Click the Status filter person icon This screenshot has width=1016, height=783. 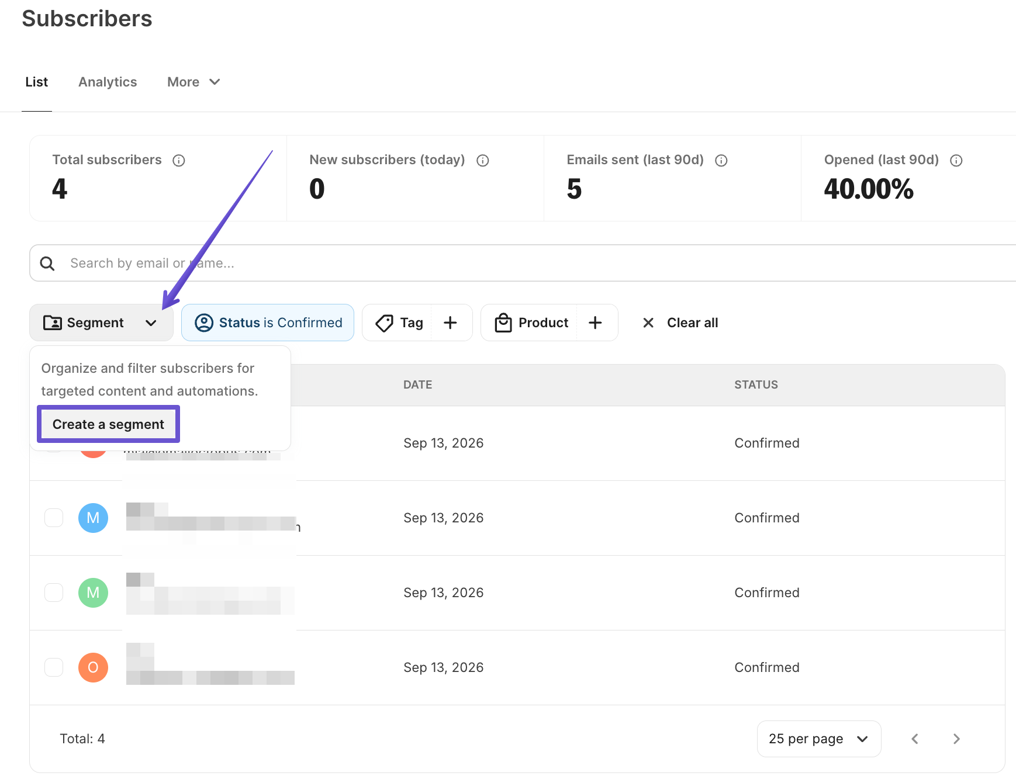(x=203, y=323)
